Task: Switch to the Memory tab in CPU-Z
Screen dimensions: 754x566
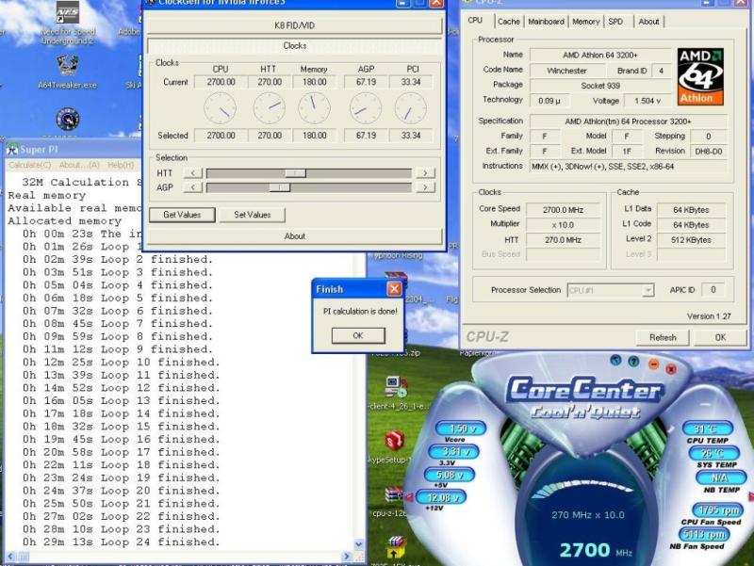Action: tap(585, 22)
